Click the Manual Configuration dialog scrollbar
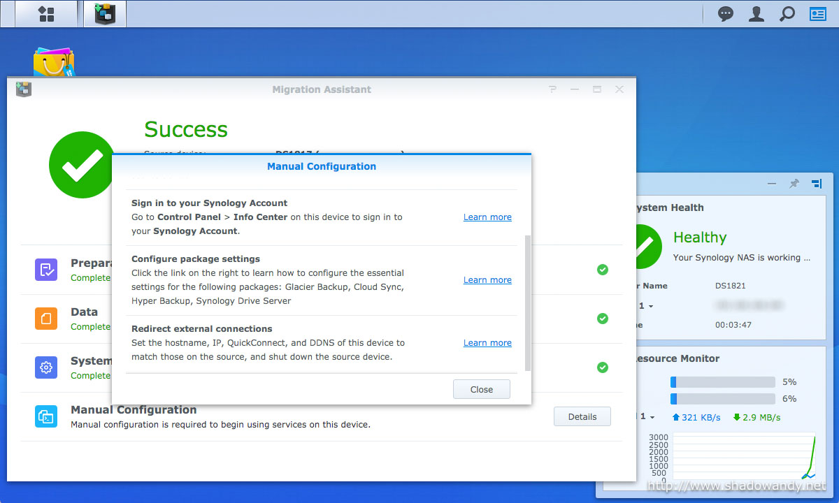The height and width of the screenshot is (503, 839). tap(528, 302)
